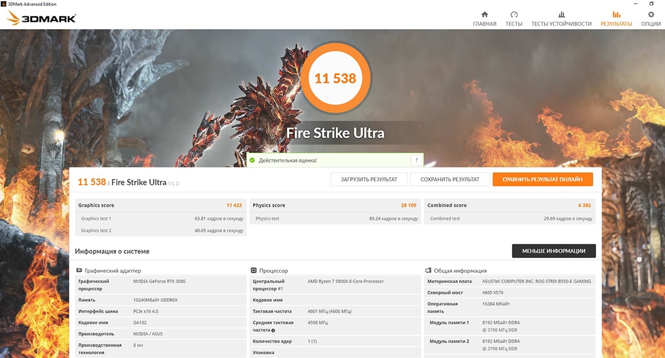Open Тесты устойчивости tab

click(561, 19)
